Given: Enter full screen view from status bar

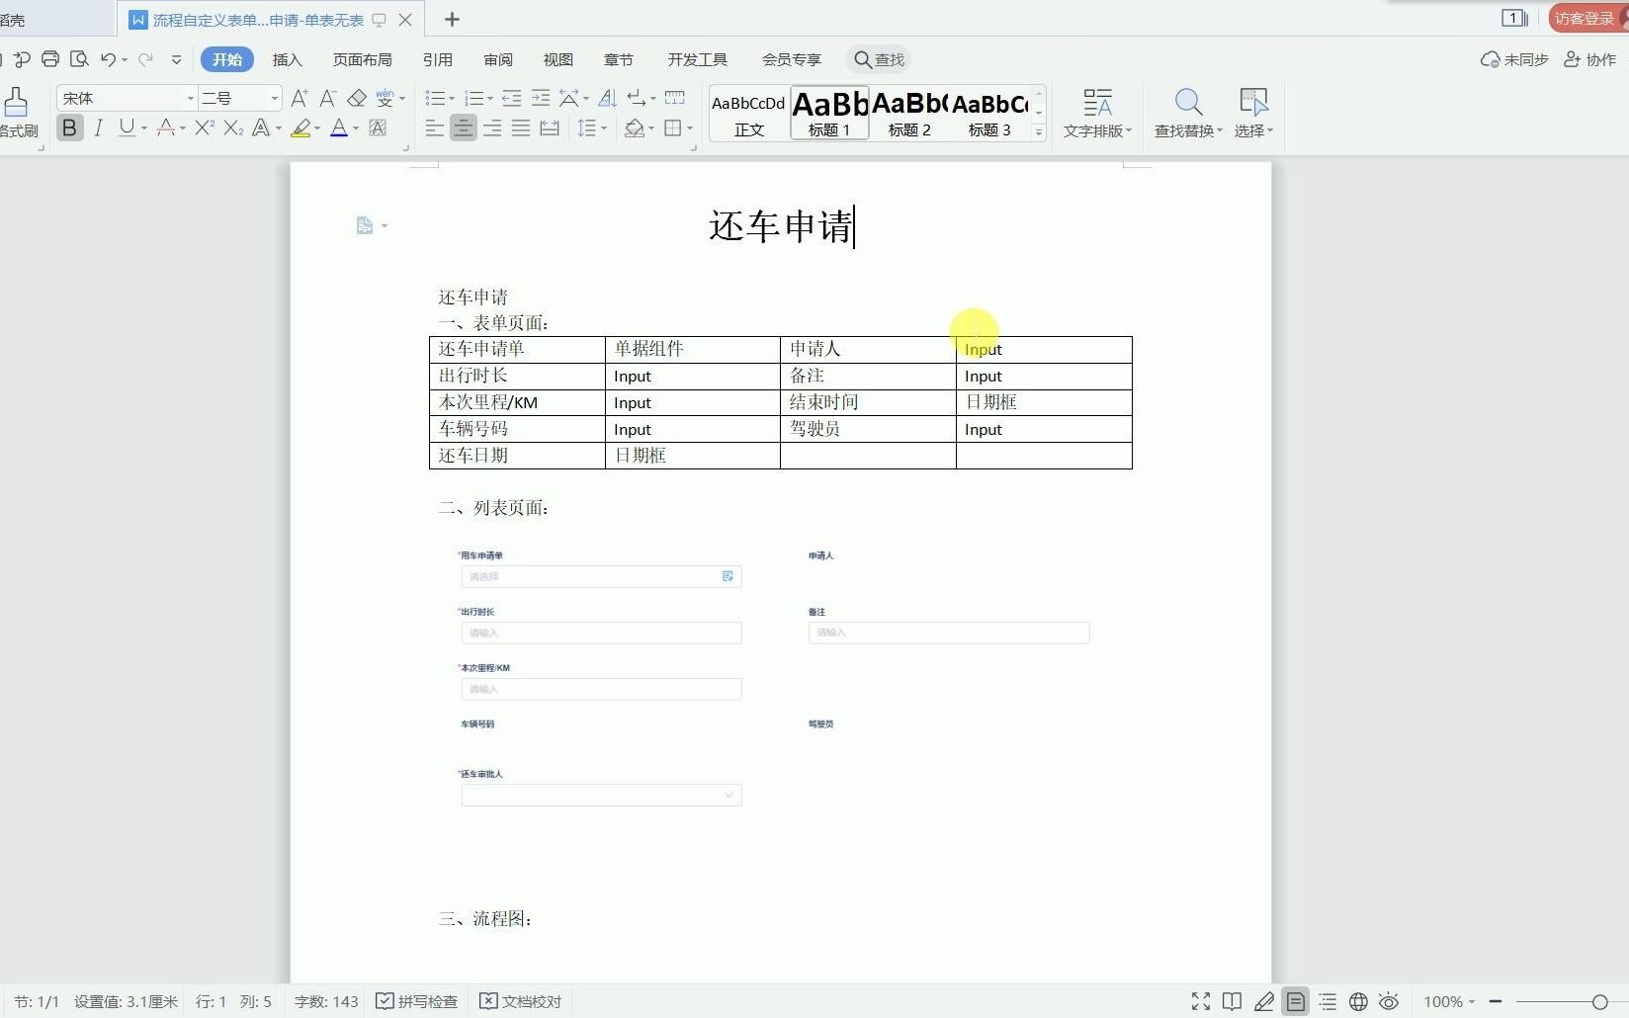Looking at the screenshot, I should 1201,1002.
